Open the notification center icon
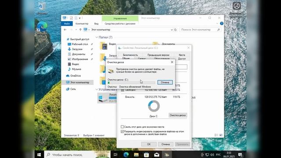281x158 pixels. coord(240,154)
